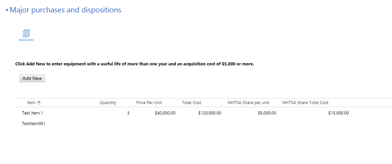Click the bold equipment instruction text
This screenshot has height=164, width=392.
click(x=135, y=64)
